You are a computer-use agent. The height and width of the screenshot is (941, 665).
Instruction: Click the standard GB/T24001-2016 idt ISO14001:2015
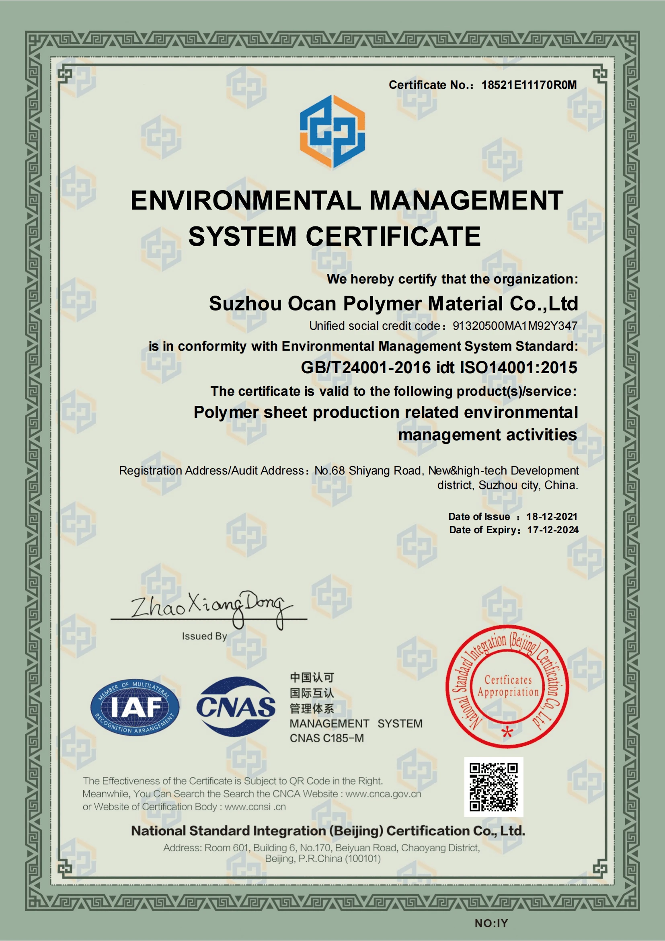tap(439, 367)
